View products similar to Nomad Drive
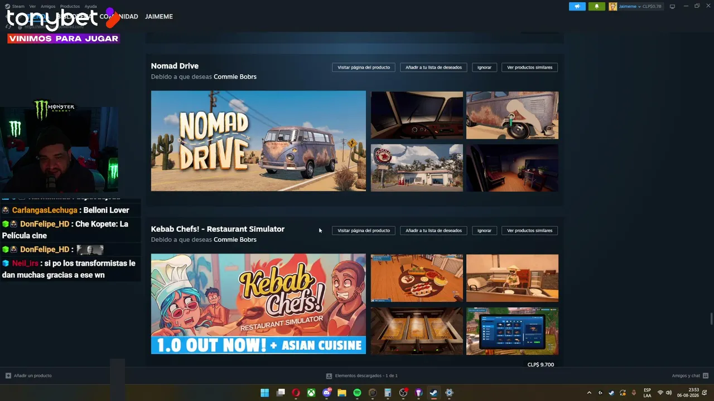714x401 pixels. coord(529,67)
